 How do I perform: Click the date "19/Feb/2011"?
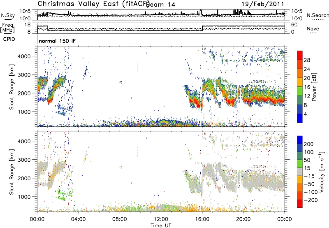263,4
